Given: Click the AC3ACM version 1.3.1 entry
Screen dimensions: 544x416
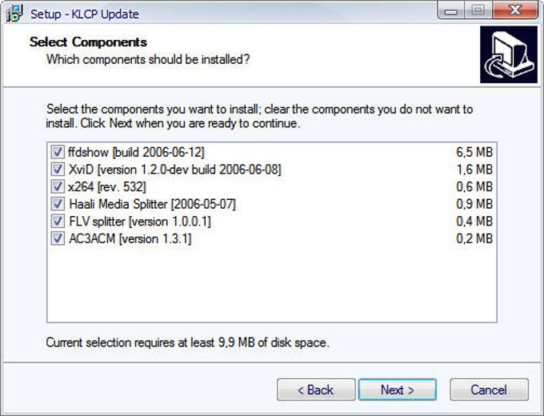Looking at the screenshot, I should pyautogui.click(x=130, y=238).
